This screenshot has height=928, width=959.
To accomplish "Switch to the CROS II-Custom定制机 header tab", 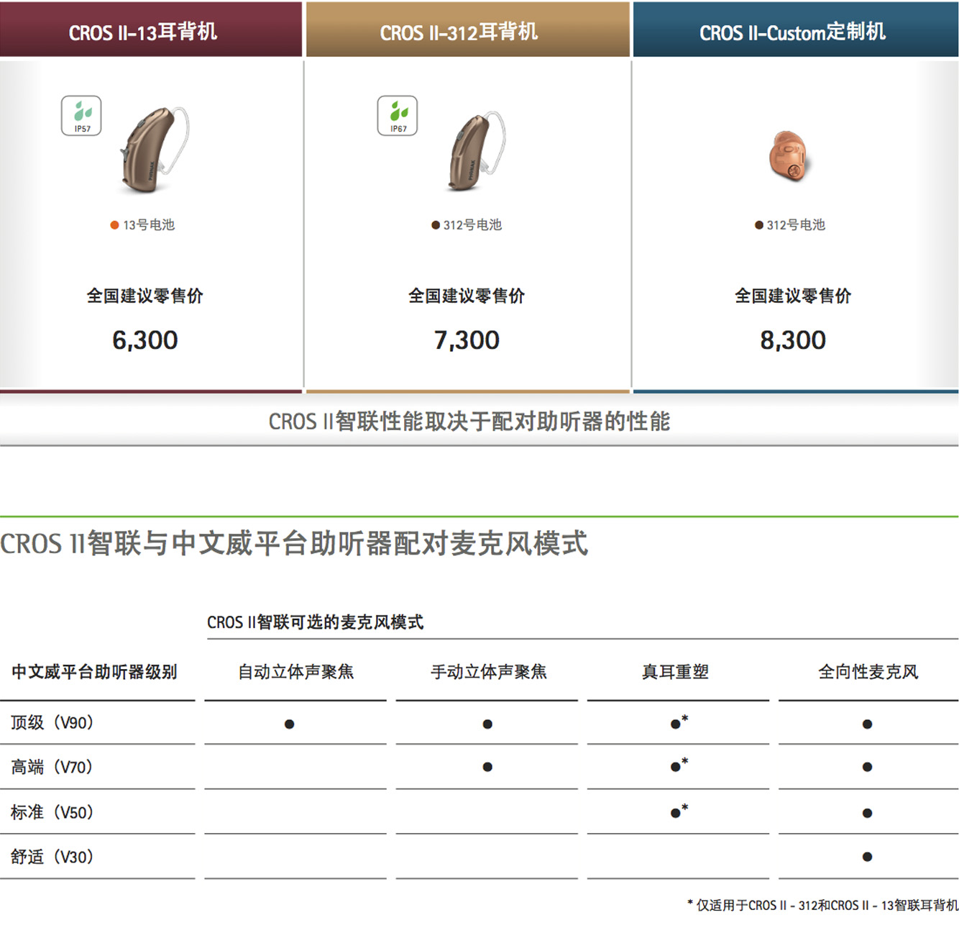I will (794, 31).
